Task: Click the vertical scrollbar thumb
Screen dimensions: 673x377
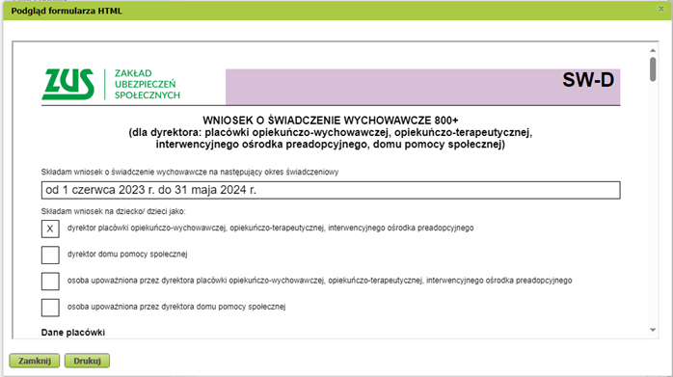Action: 653,69
